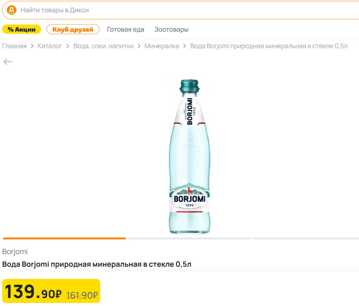Jump to the third gallery indicator bar
The height and width of the screenshot is (306, 359).
(x=306, y=238)
